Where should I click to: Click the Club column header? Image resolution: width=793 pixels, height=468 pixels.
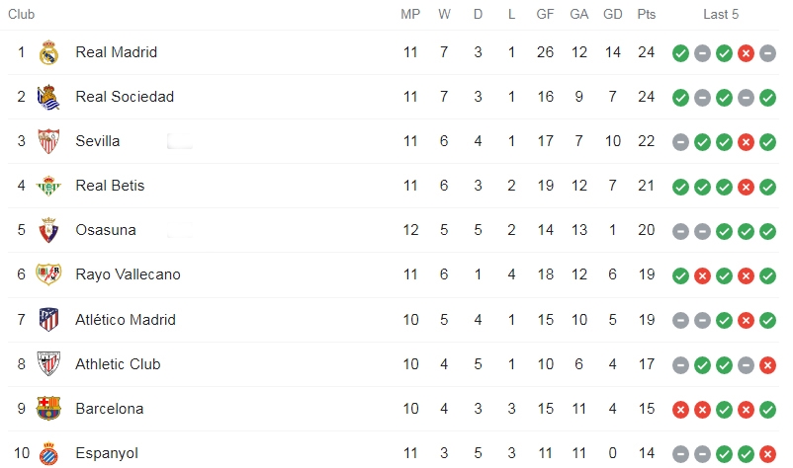point(21,14)
